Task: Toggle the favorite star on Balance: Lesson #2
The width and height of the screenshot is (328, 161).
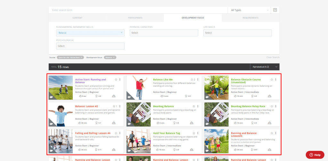Action: 114,106
